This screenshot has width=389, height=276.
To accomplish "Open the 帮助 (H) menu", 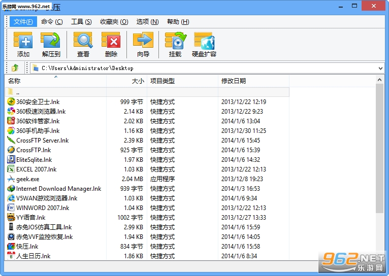I will pos(178,22).
